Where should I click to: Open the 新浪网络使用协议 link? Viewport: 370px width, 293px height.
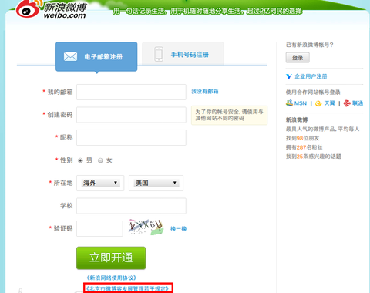click(112, 278)
